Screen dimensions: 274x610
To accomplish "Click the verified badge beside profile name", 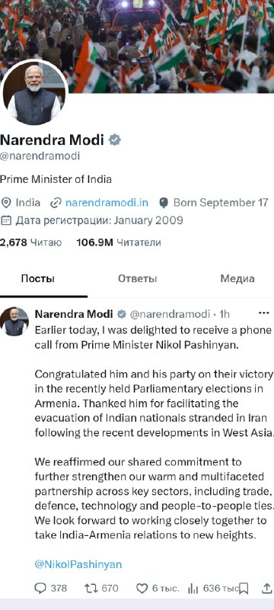I will tap(114, 140).
